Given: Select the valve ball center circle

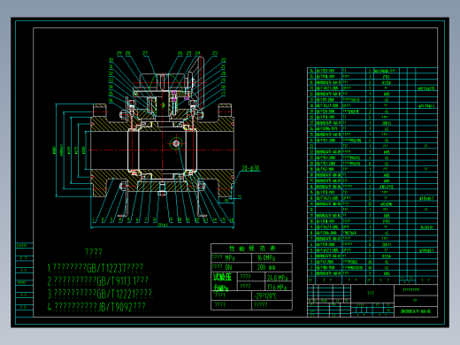Looking at the screenshot, I should [x=176, y=144].
